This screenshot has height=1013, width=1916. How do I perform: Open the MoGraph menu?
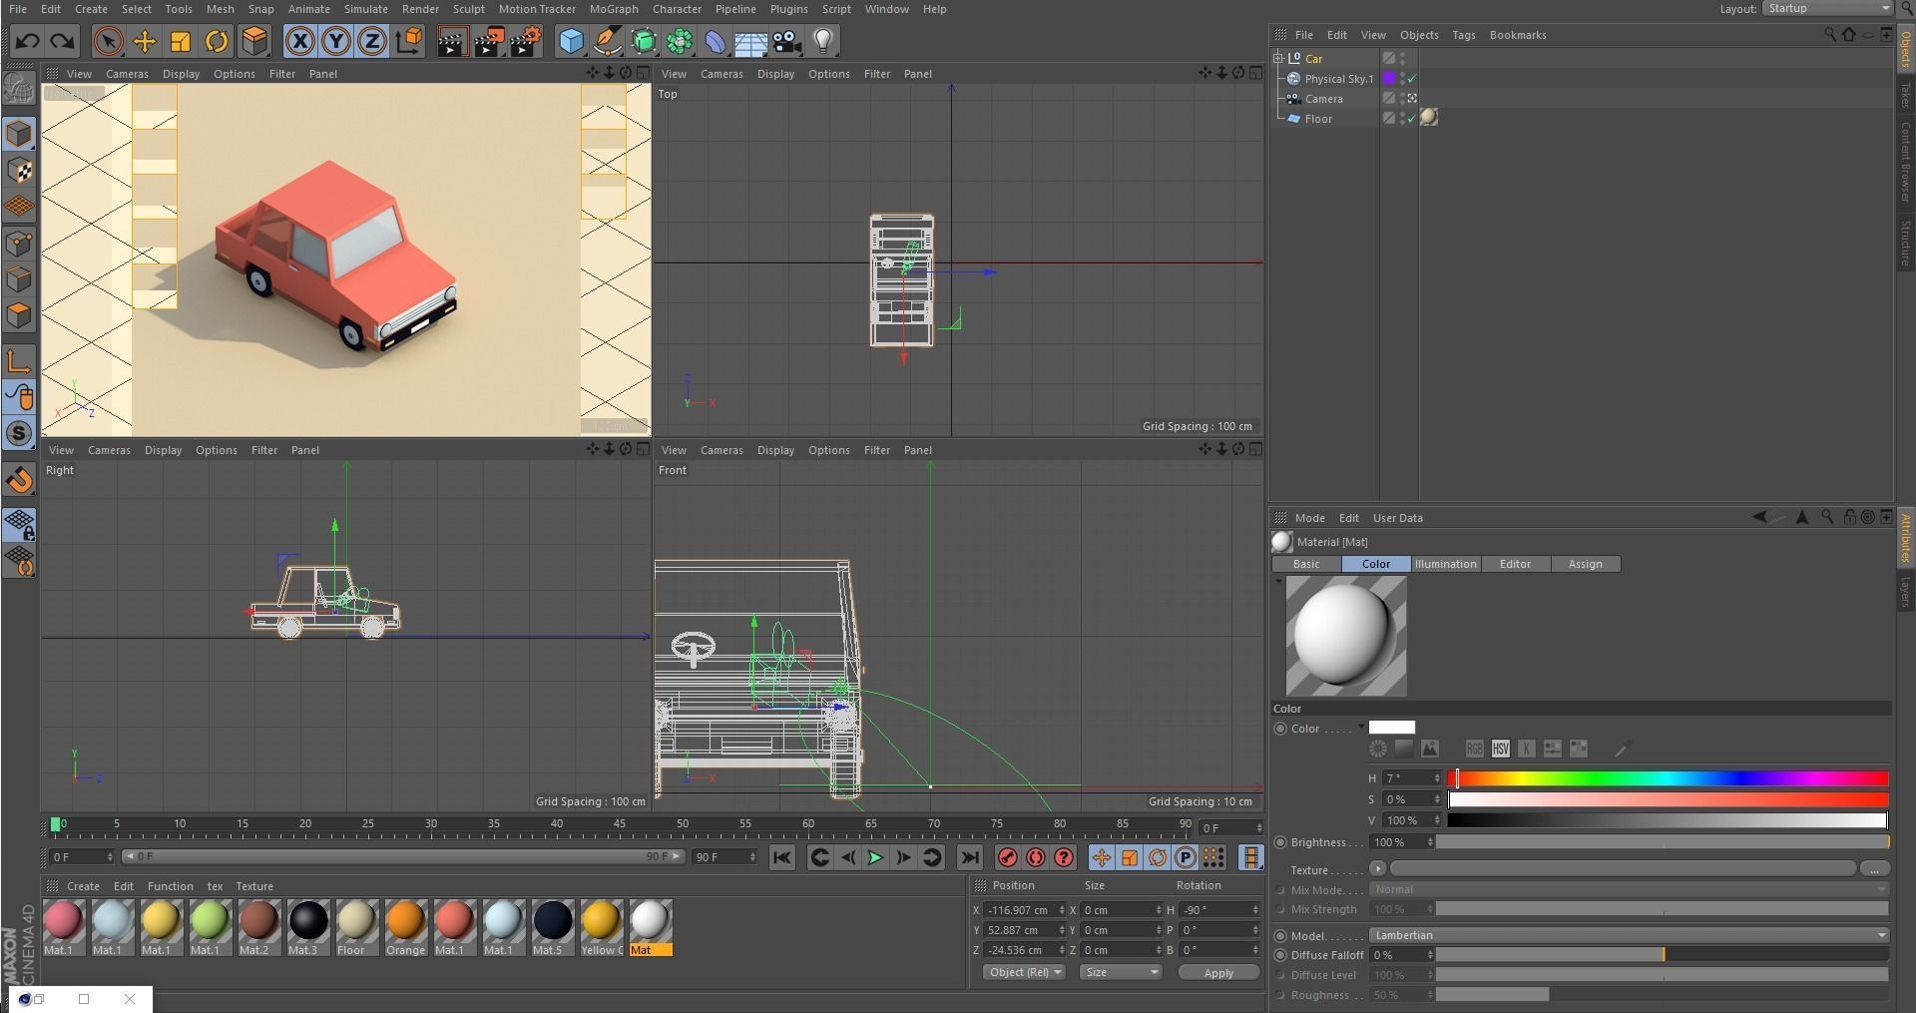click(x=614, y=9)
